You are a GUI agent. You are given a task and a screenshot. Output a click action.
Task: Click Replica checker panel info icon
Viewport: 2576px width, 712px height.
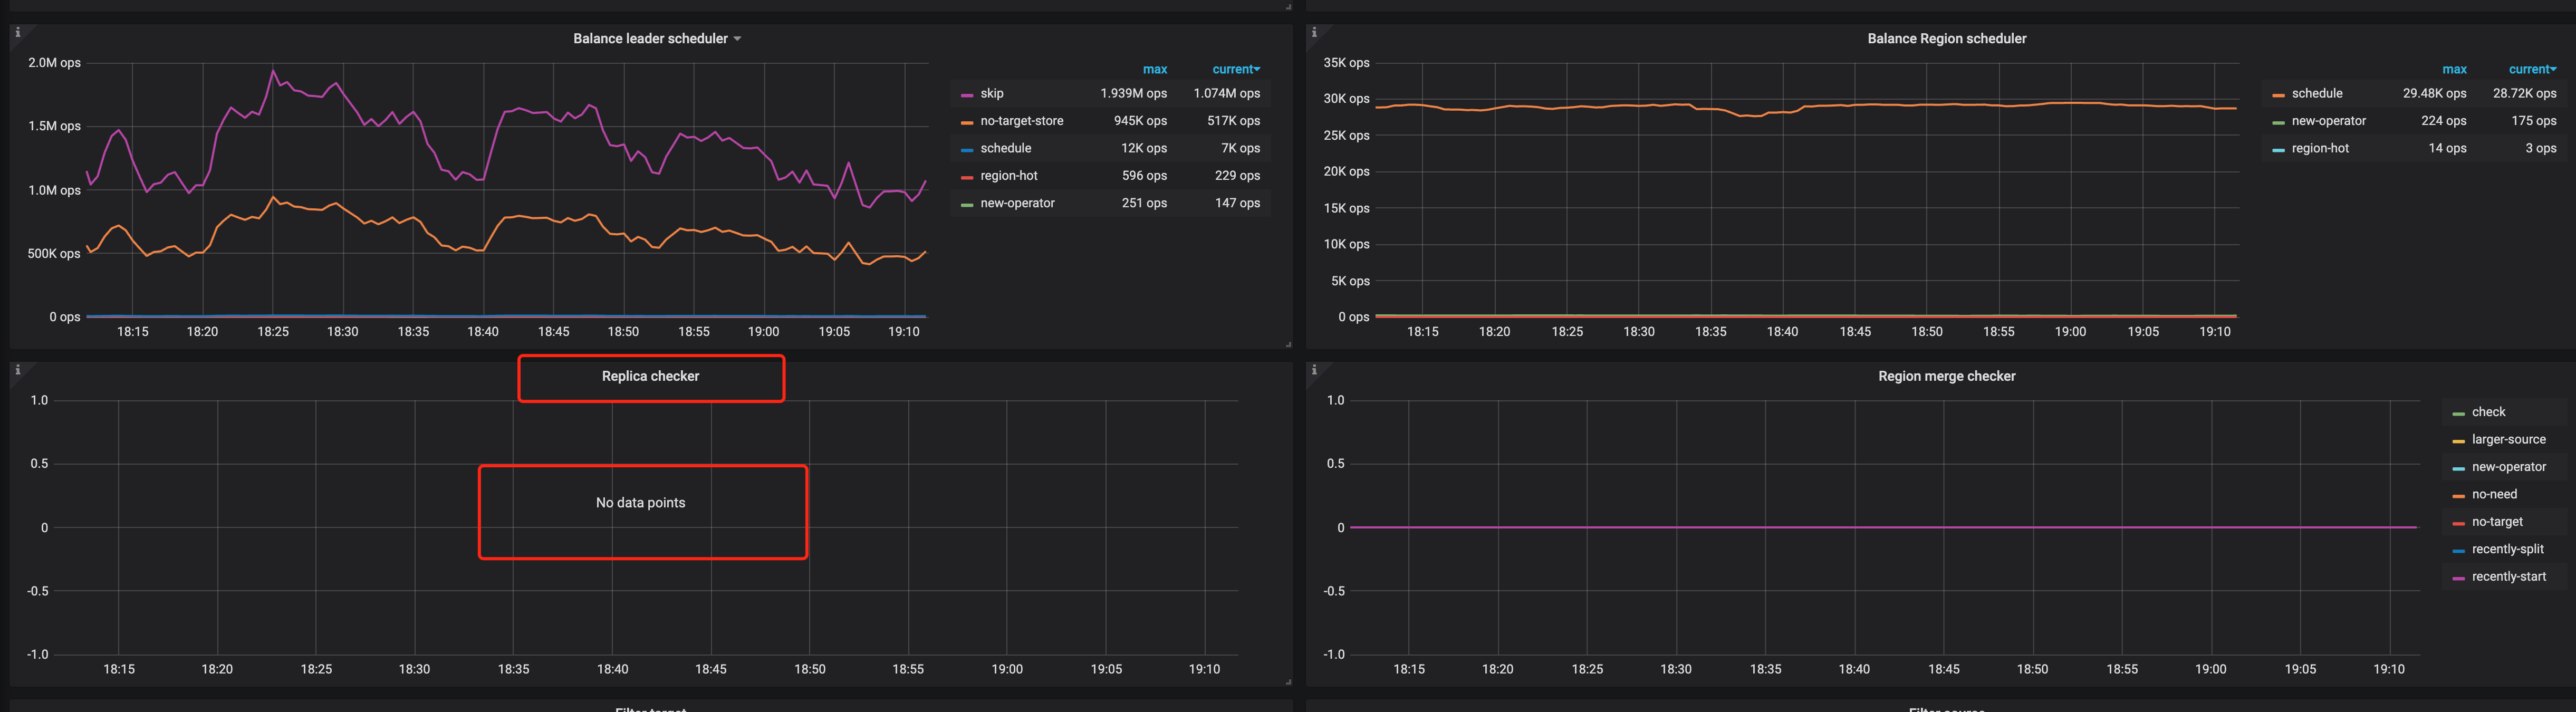point(17,370)
